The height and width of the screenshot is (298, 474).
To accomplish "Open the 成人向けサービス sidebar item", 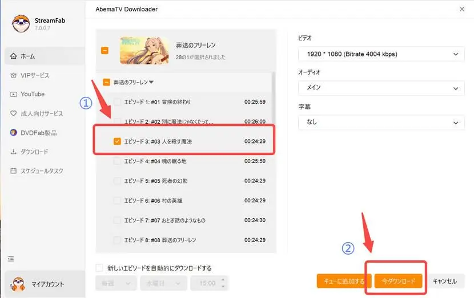I will point(45,113).
